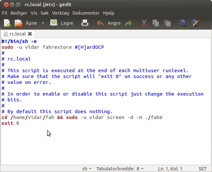Click the 'sudo -u vidar fahrestore' line
The height and width of the screenshot is (172, 212).
53,47
